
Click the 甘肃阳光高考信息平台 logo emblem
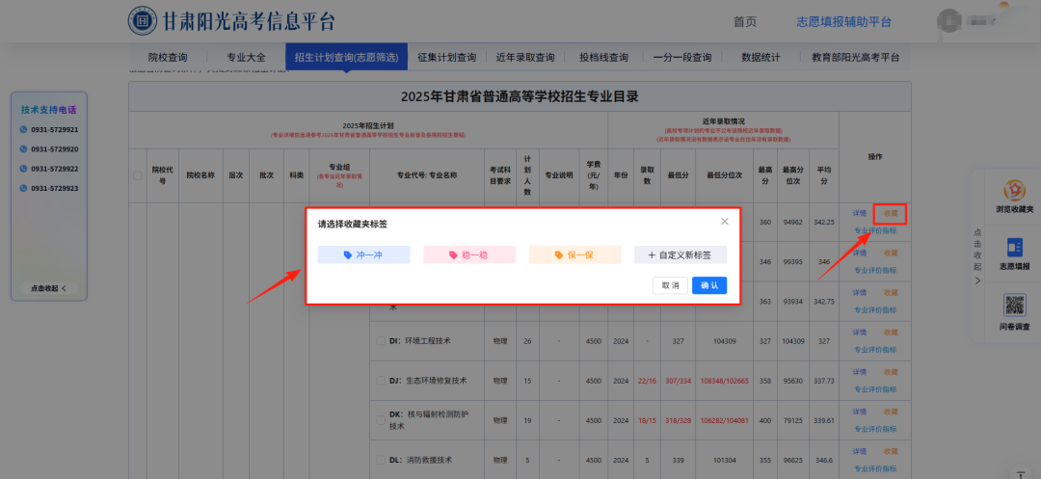pyautogui.click(x=142, y=21)
